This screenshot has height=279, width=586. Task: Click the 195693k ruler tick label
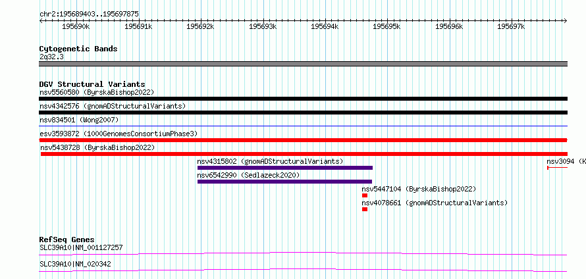pos(263,26)
